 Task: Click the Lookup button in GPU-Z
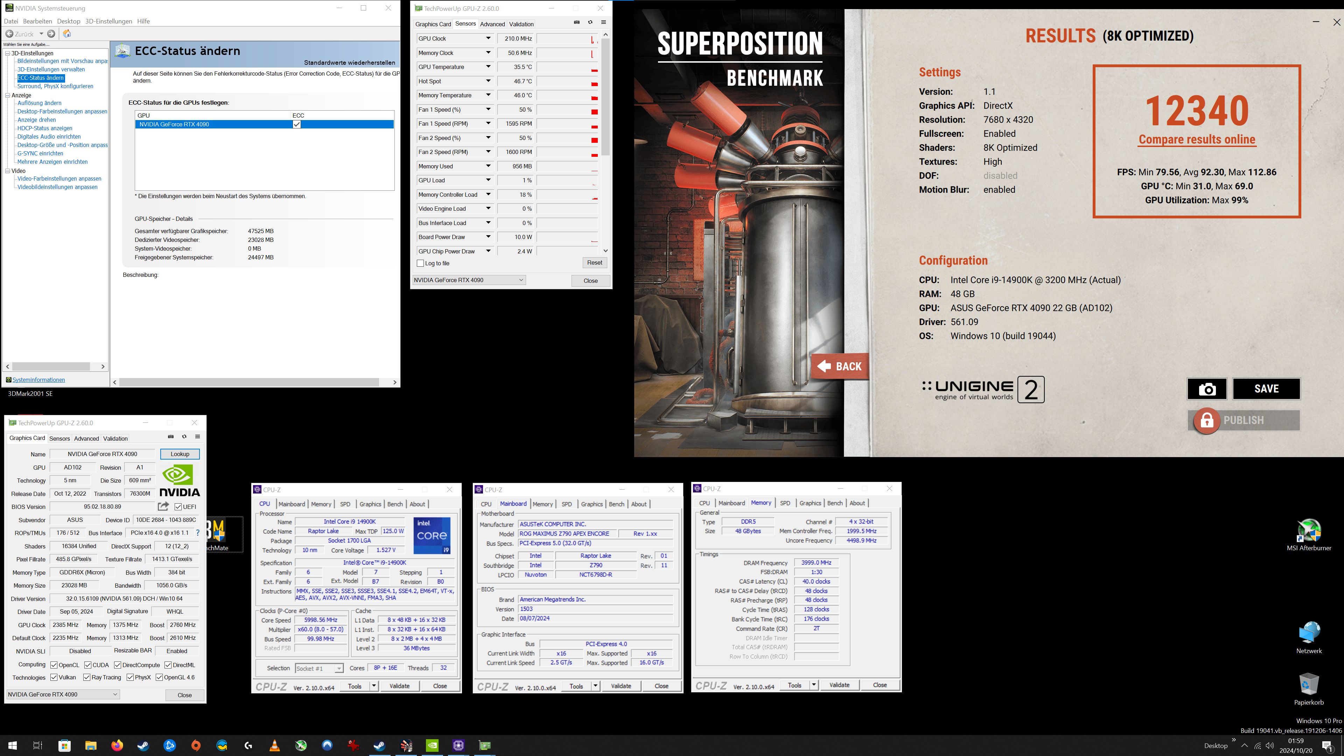coord(180,454)
